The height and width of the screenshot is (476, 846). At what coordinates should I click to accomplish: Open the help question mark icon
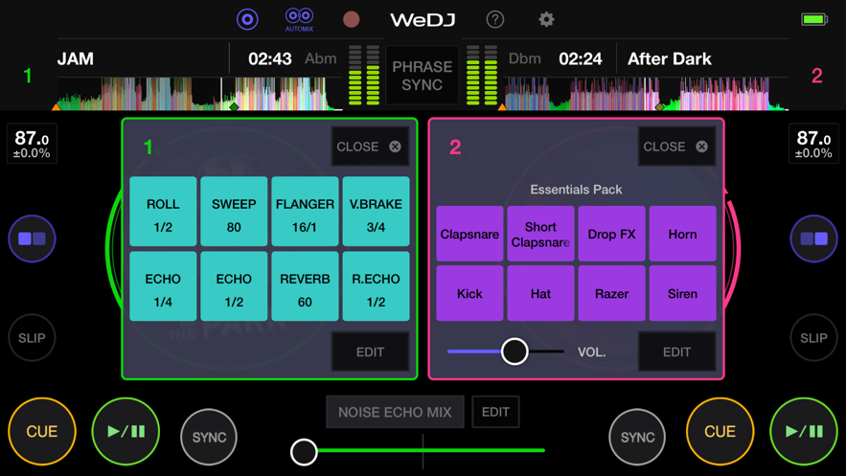pyautogui.click(x=495, y=19)
